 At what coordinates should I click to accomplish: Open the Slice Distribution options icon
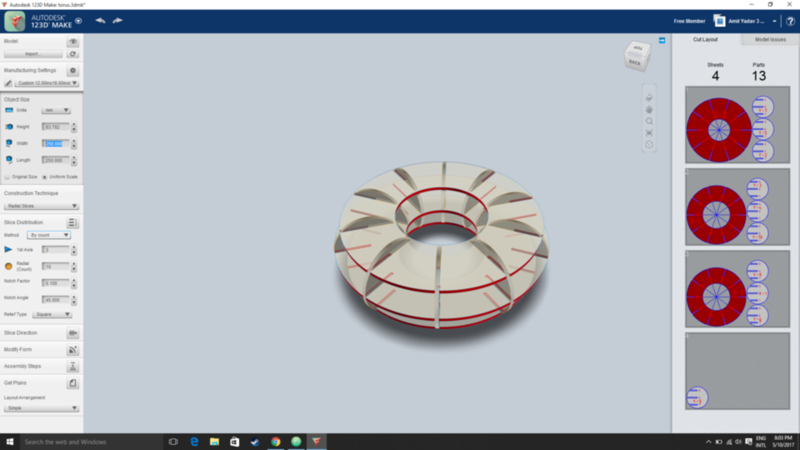[x=72, y=222]
